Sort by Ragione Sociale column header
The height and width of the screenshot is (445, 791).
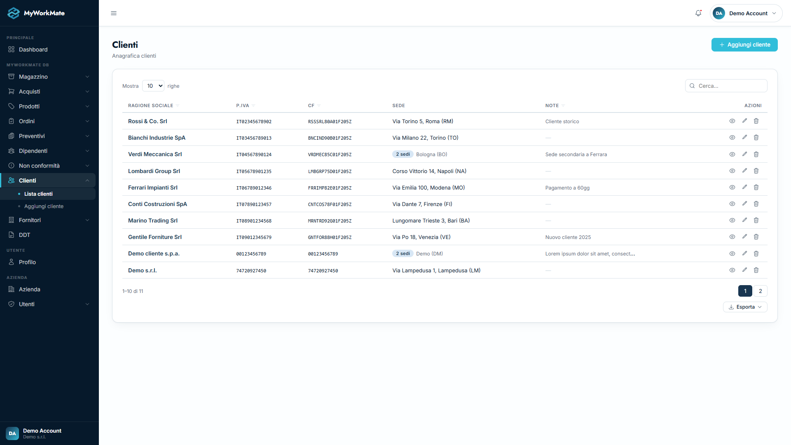153,105
